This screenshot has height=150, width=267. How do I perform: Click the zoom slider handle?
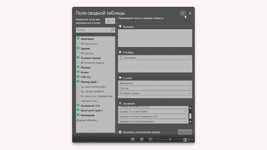170,139
